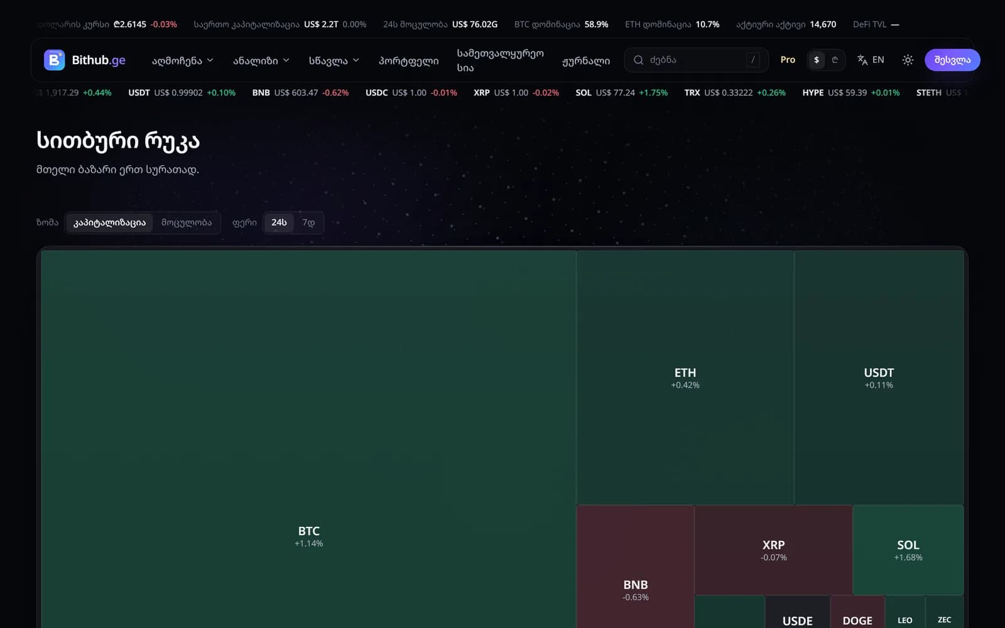
Task: Click the LEO heatmap tile
Action: [905, 612]
